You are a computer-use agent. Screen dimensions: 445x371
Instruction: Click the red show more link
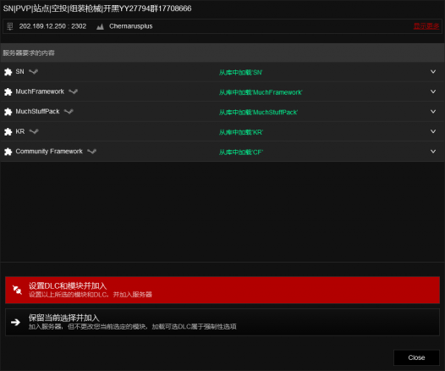(x=426, y=26)
